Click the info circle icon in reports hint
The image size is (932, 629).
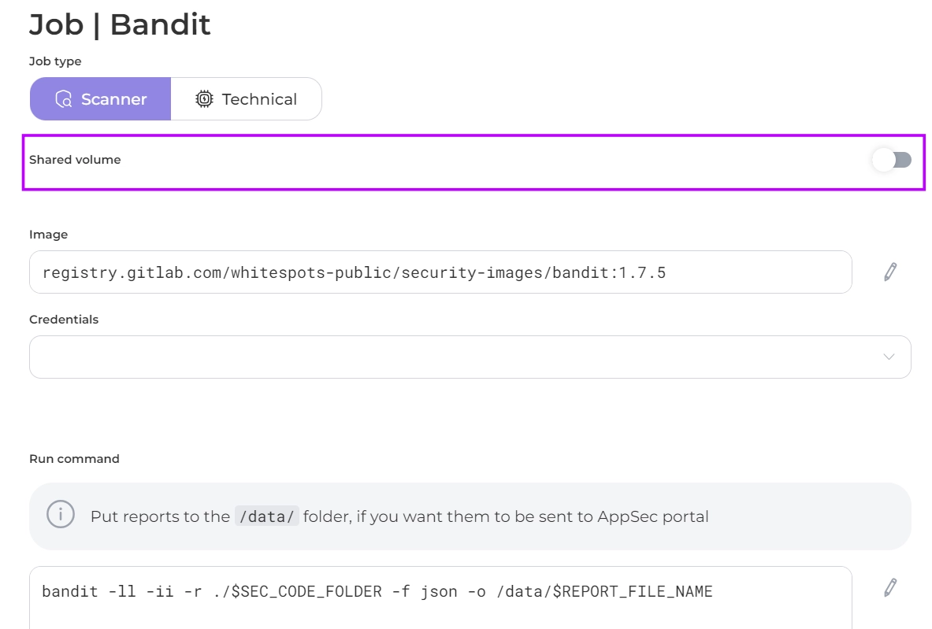61,516
